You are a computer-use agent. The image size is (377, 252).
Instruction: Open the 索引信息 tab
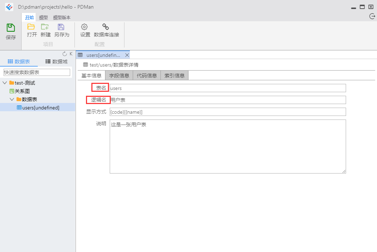click(x=174, y=75)
